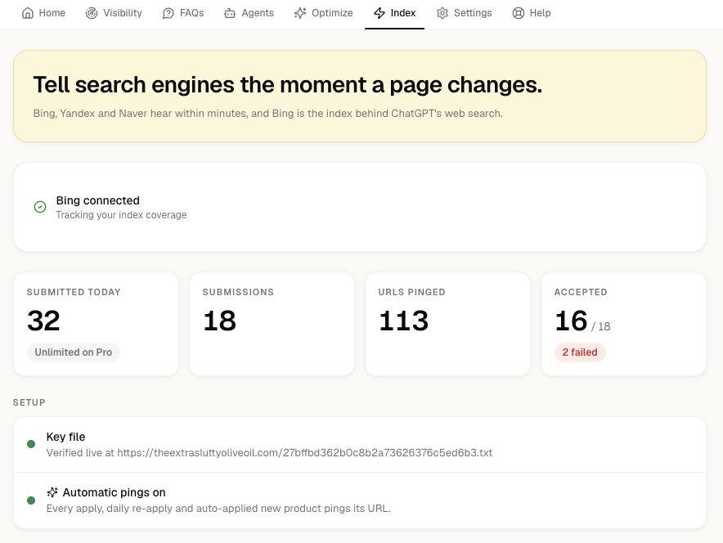Click the green dot beside Automatic pings on
723x543 pixels.
31,500
